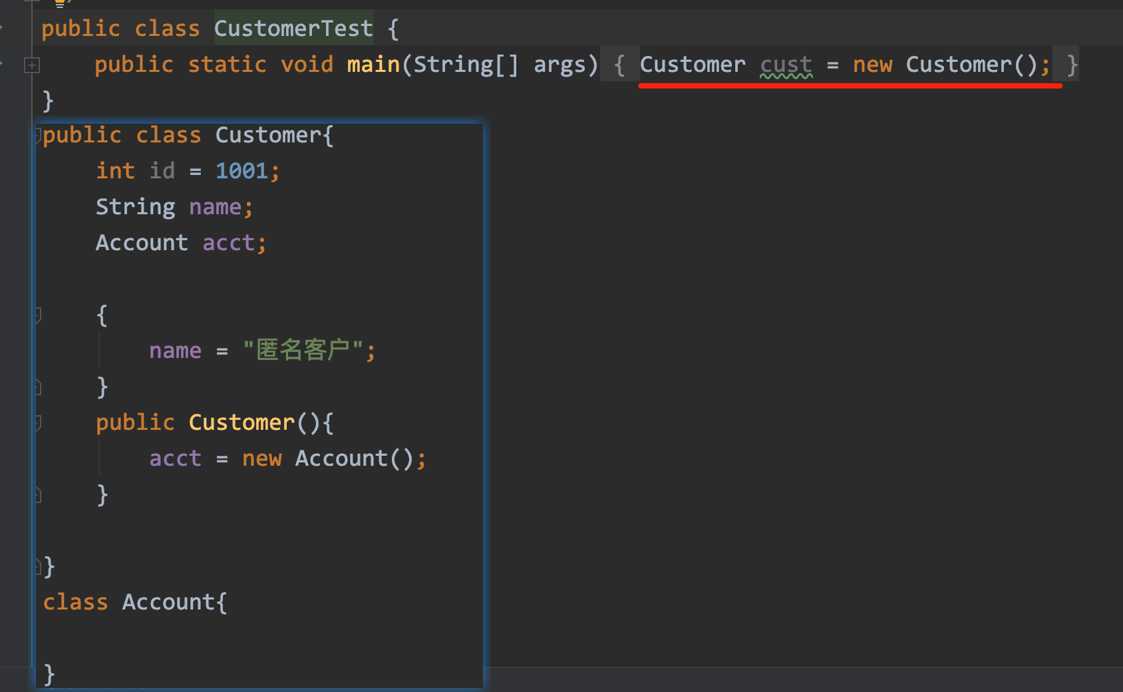Click run gutter arrow beside CustomerTest class

coord(2,28)
